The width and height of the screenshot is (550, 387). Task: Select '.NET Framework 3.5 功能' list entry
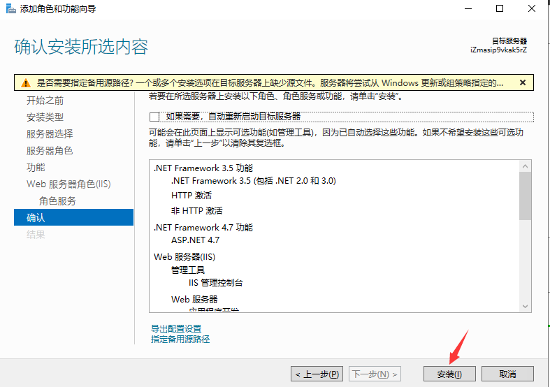203,168
